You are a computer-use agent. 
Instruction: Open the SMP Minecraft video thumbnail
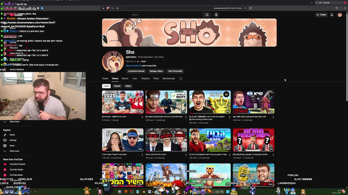click(210, 140)
